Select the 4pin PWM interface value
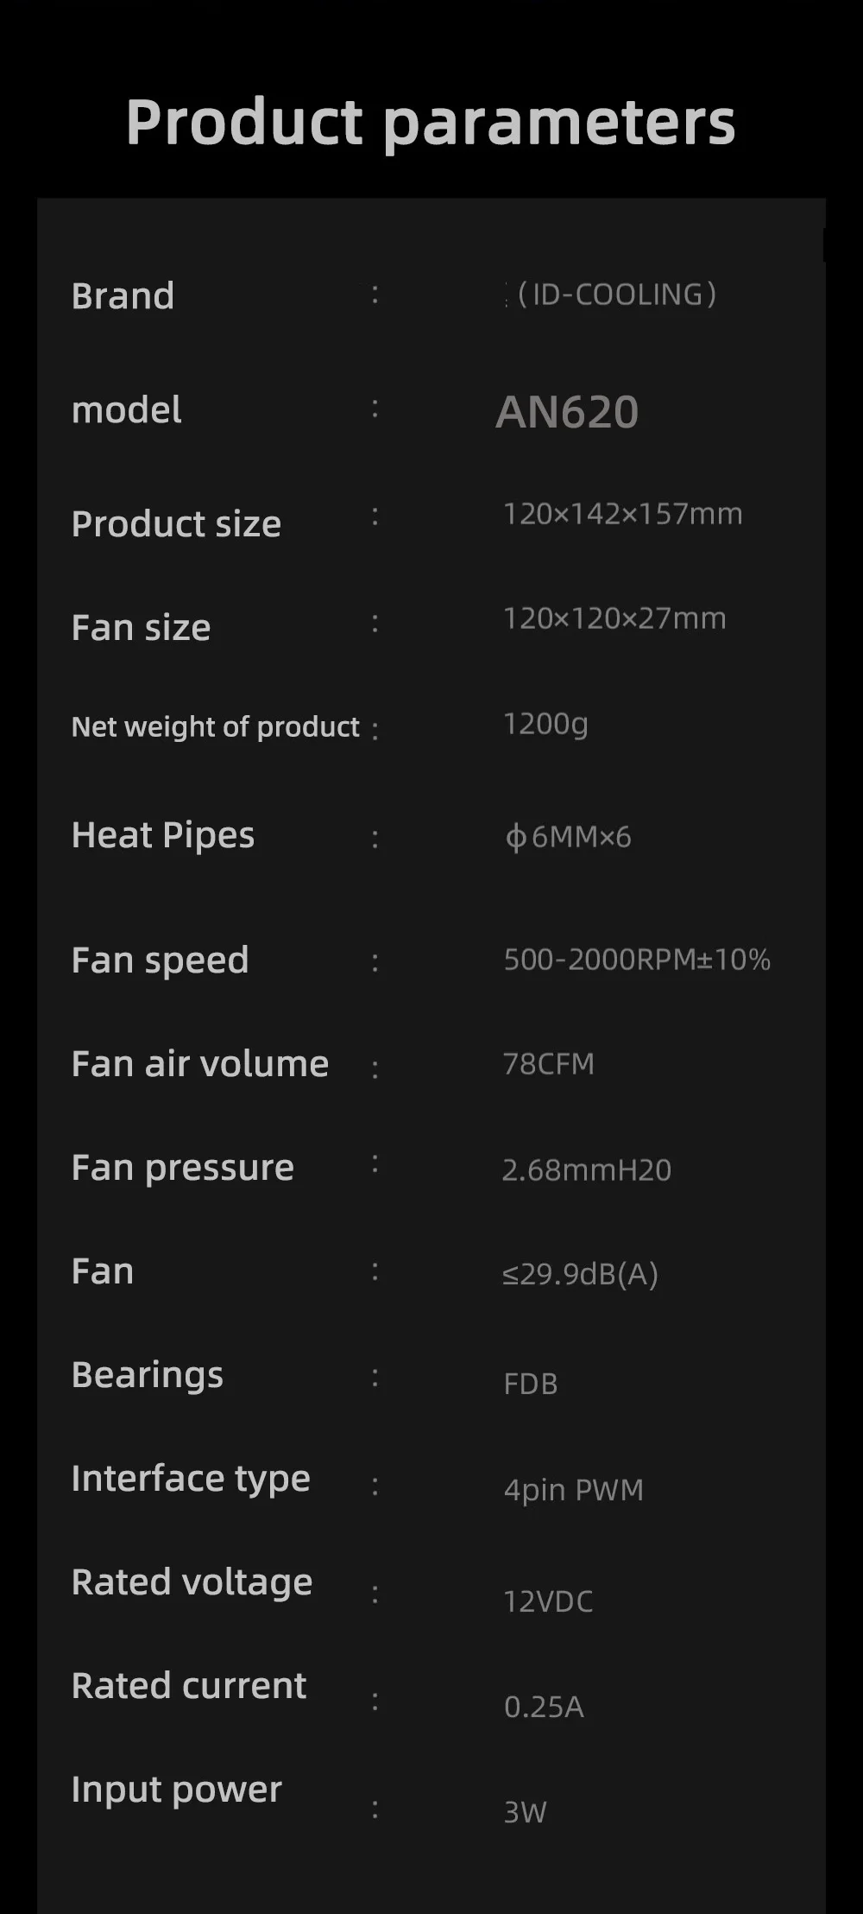 pos(574,1490)
